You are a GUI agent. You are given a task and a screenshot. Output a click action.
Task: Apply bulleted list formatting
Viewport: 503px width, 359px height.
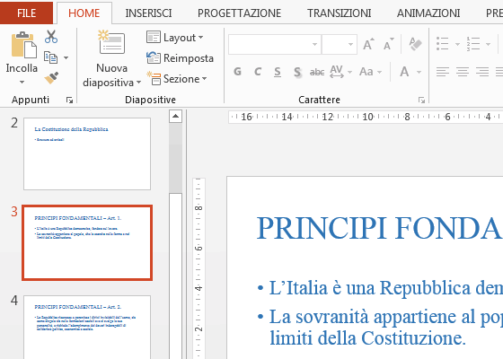click(x=442, y=44)
